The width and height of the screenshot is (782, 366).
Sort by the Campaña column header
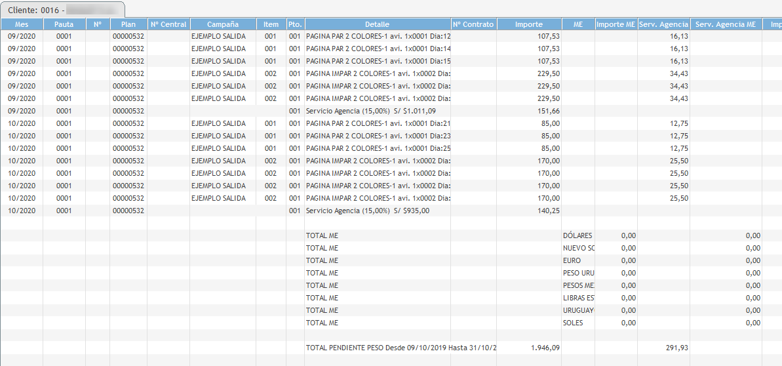pos(222,24)
